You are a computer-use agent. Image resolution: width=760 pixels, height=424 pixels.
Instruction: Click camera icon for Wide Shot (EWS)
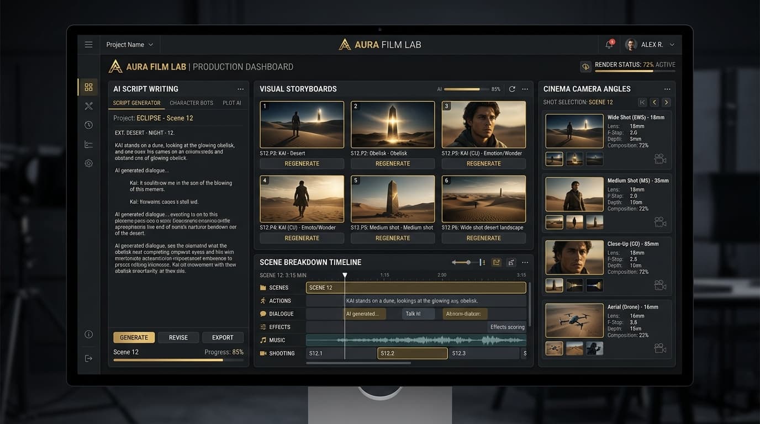[660, 159]
